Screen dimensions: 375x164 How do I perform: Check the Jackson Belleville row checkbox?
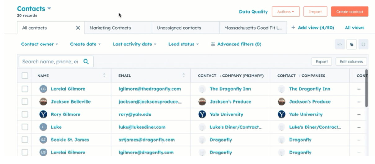click(x=25, y=102)
